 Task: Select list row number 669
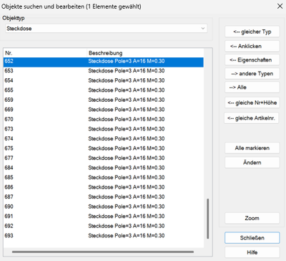[x=104, y=110]
